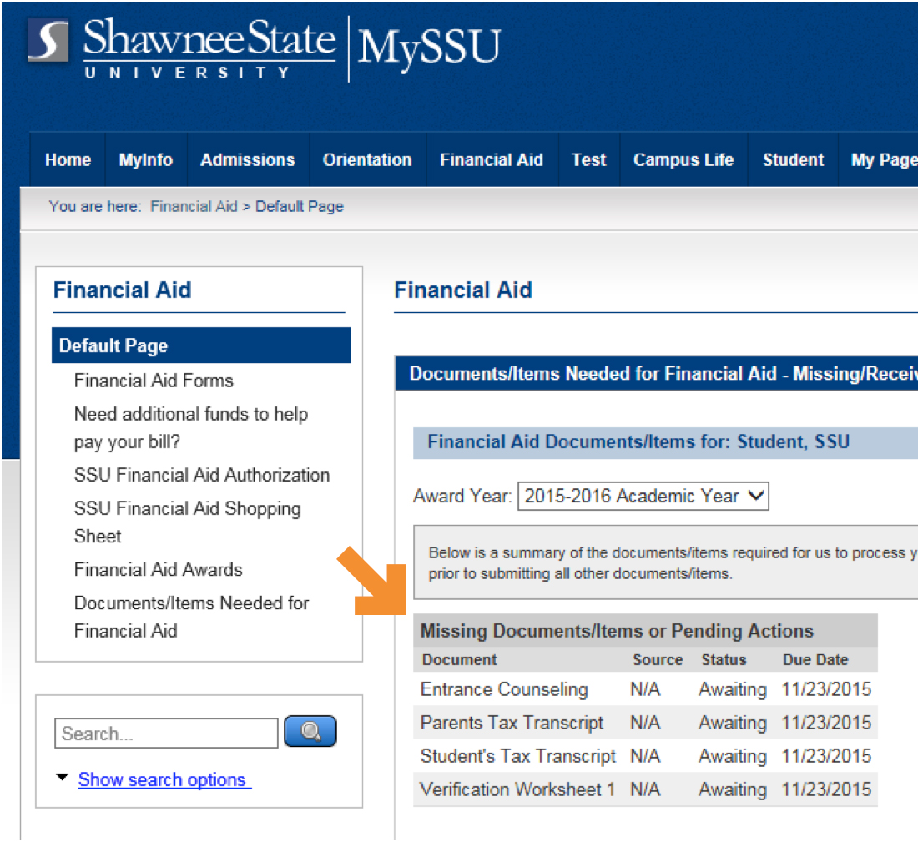Open the Award Year dropdown

tap(643, 496)
